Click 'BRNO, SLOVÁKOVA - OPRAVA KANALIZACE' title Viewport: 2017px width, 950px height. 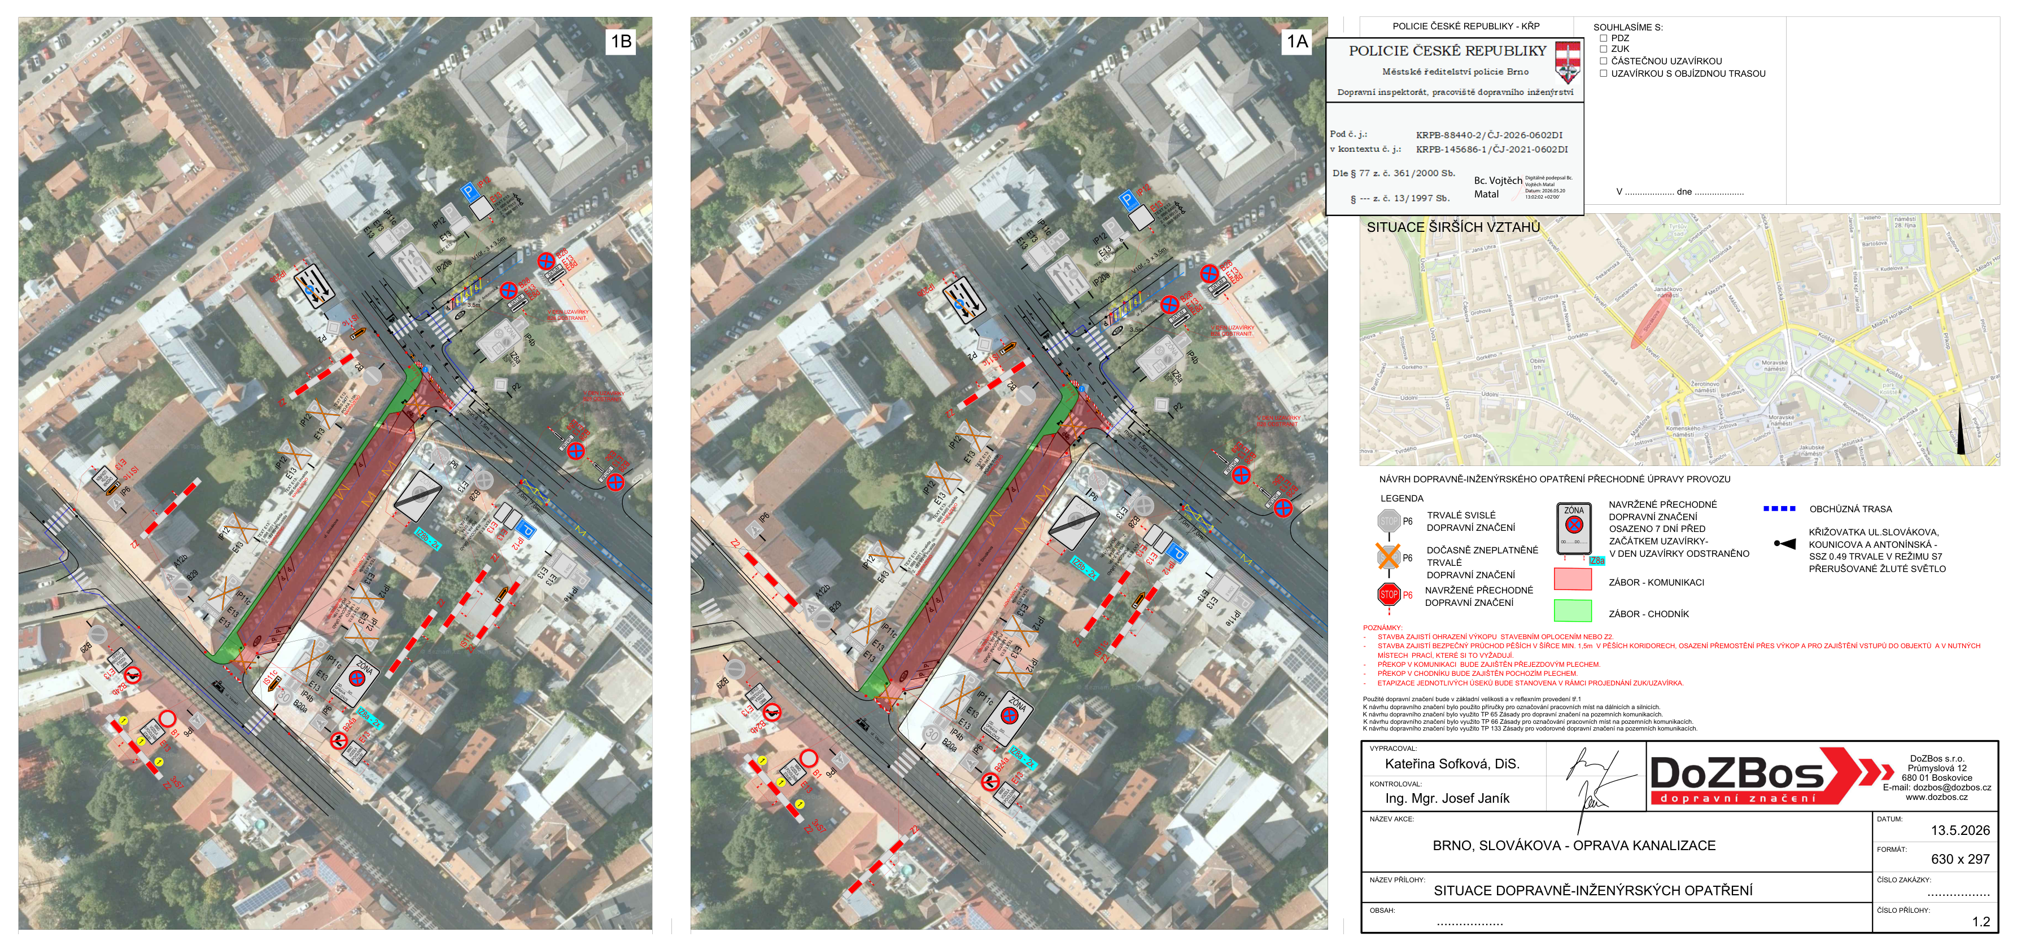pyautogui.click(x=1574, y=845)
